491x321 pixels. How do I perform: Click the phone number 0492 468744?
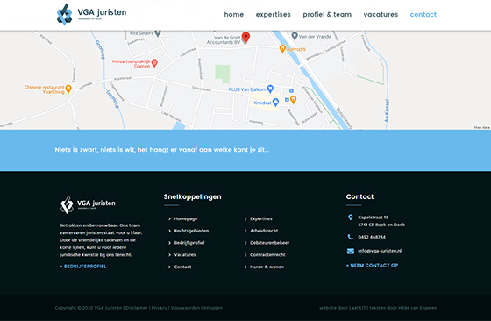point(372,237)
